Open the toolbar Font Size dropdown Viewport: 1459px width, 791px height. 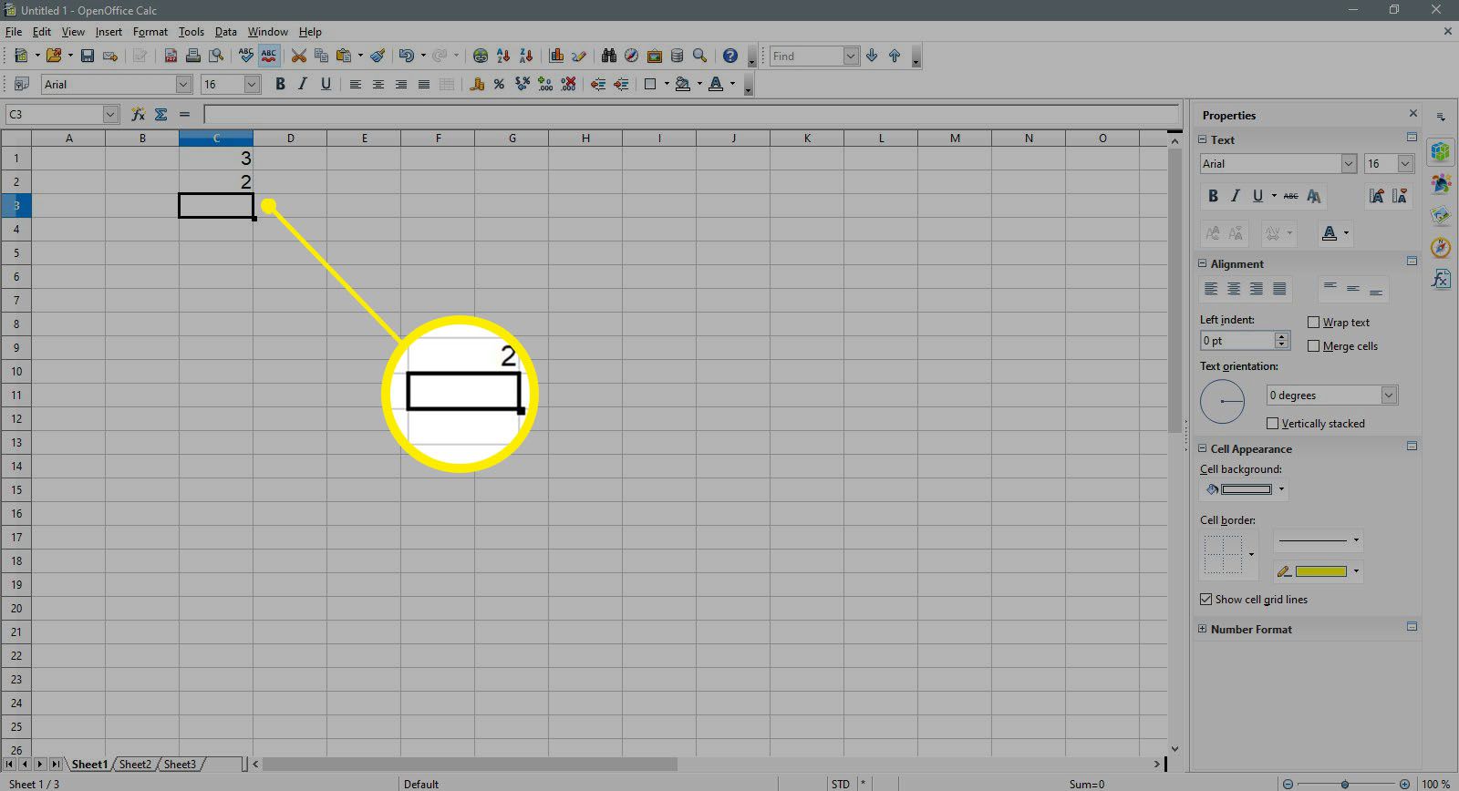(x=253, y=85)
